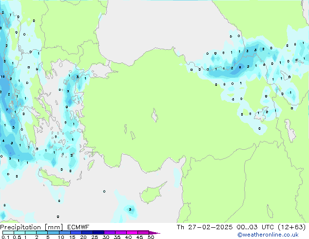Pick the 15–20 mm legend color swatch
The height and width of the screenshot is (239, 309).
point(76,233)
